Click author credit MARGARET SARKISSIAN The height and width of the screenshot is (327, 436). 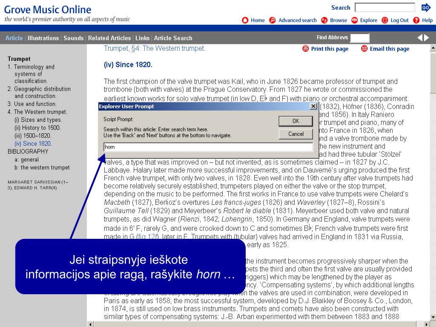click(34, 182)
